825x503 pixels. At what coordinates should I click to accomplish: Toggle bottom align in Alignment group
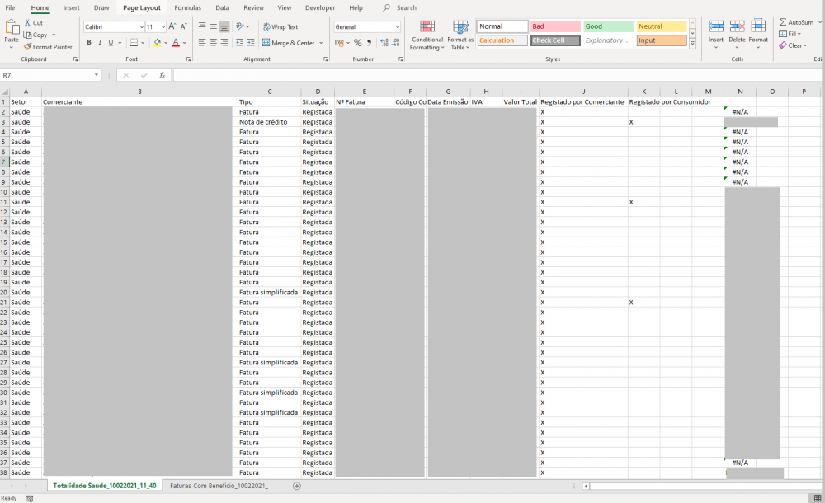224,26
